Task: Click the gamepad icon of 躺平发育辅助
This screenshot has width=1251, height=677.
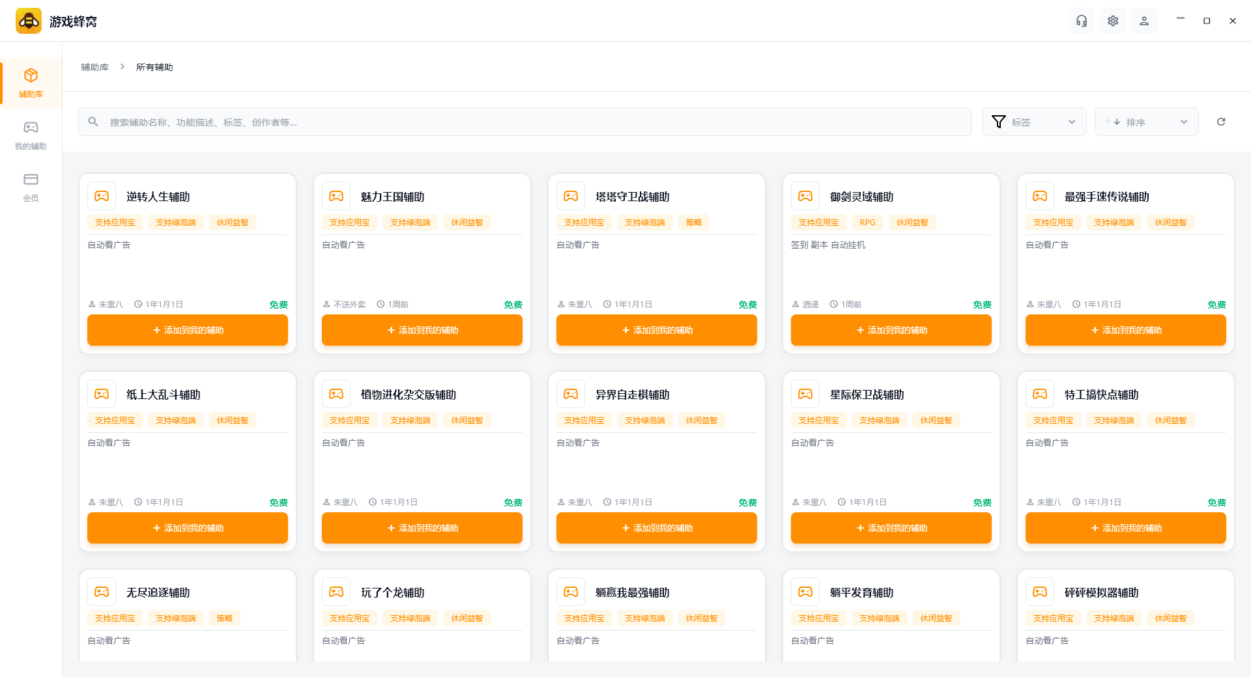Action: [805, 592]
